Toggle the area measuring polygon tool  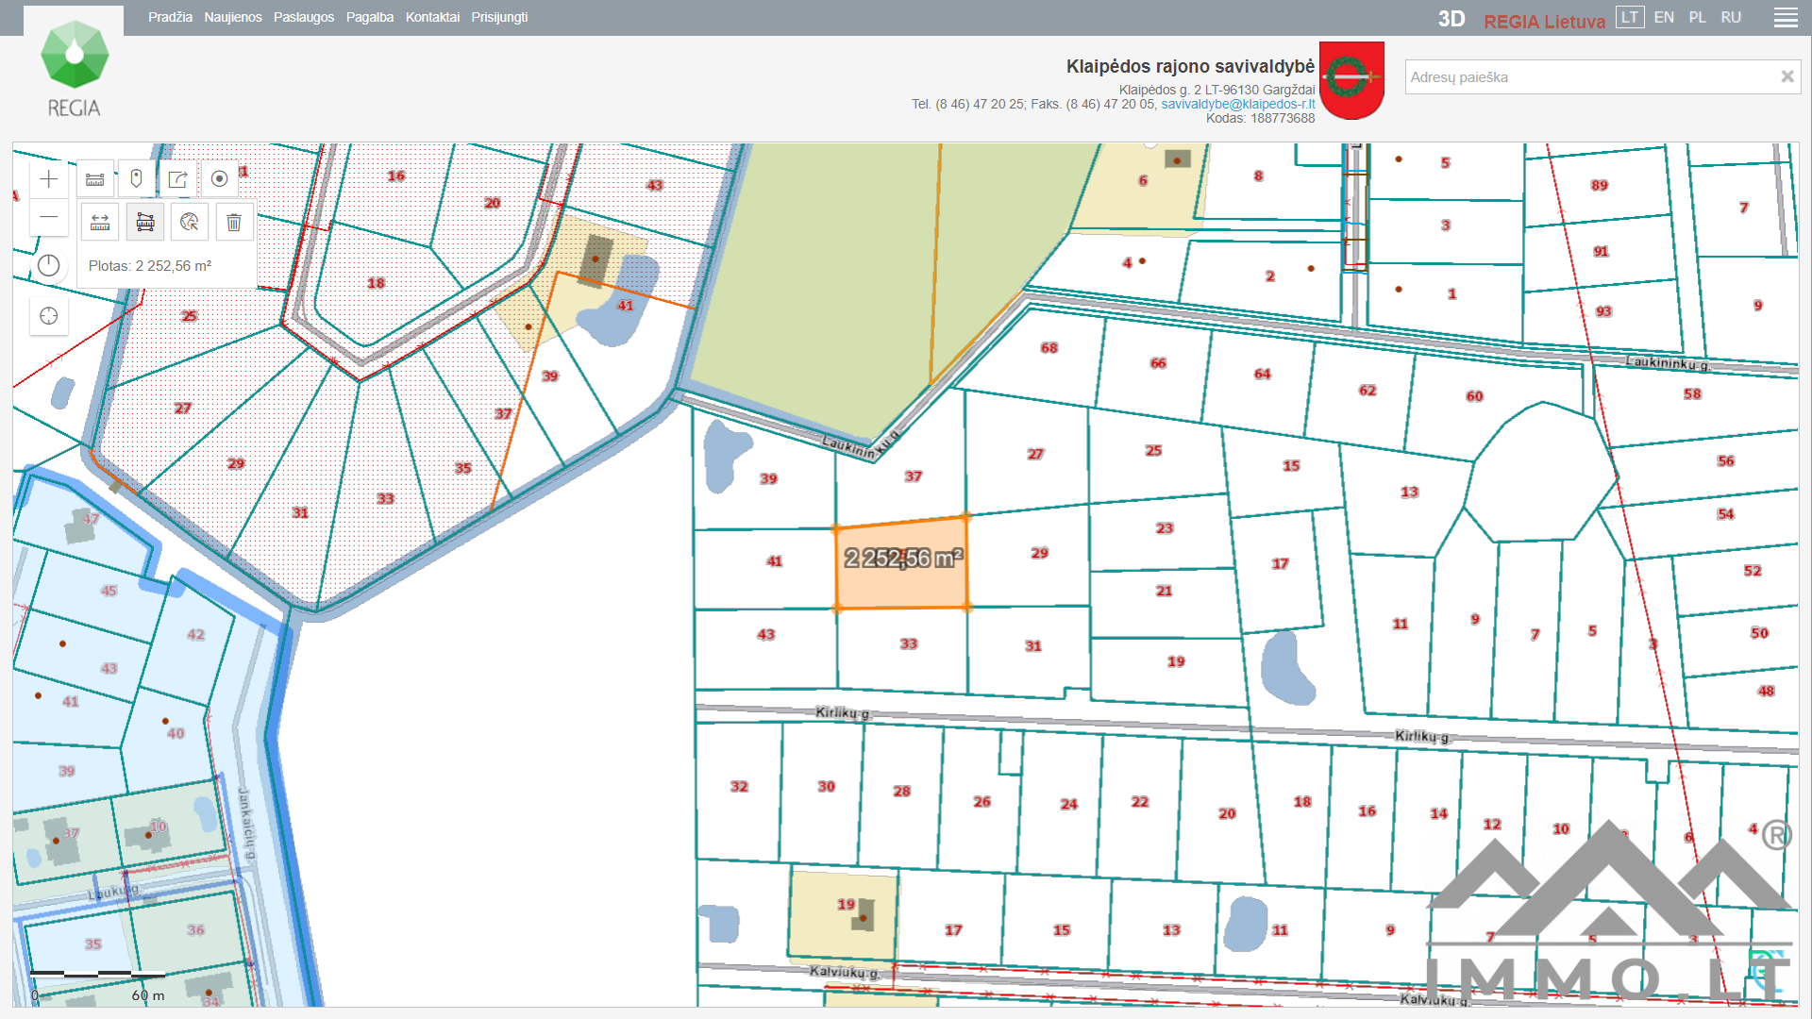145,222
